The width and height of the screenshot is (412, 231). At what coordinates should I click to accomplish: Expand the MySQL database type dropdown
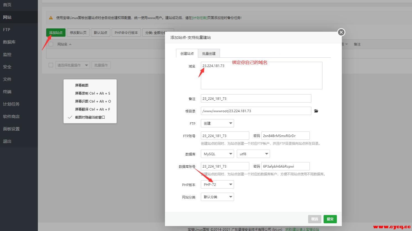[217, 154]
